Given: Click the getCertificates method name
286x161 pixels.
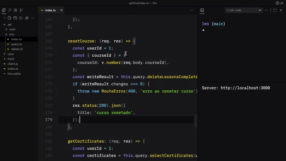Looking at the screenshot, I should tap(86, 141).
